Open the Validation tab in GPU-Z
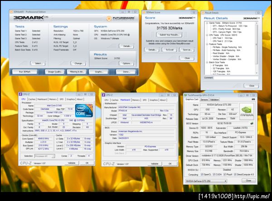This screenshot has width=272, height=201. tap(214, 99)
